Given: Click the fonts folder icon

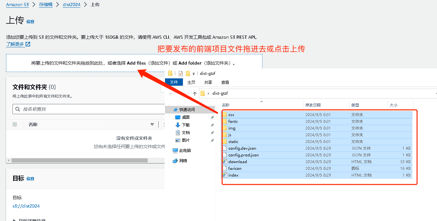Looking at the screenshot, I should pyautogui.click(x=225, y=121).
